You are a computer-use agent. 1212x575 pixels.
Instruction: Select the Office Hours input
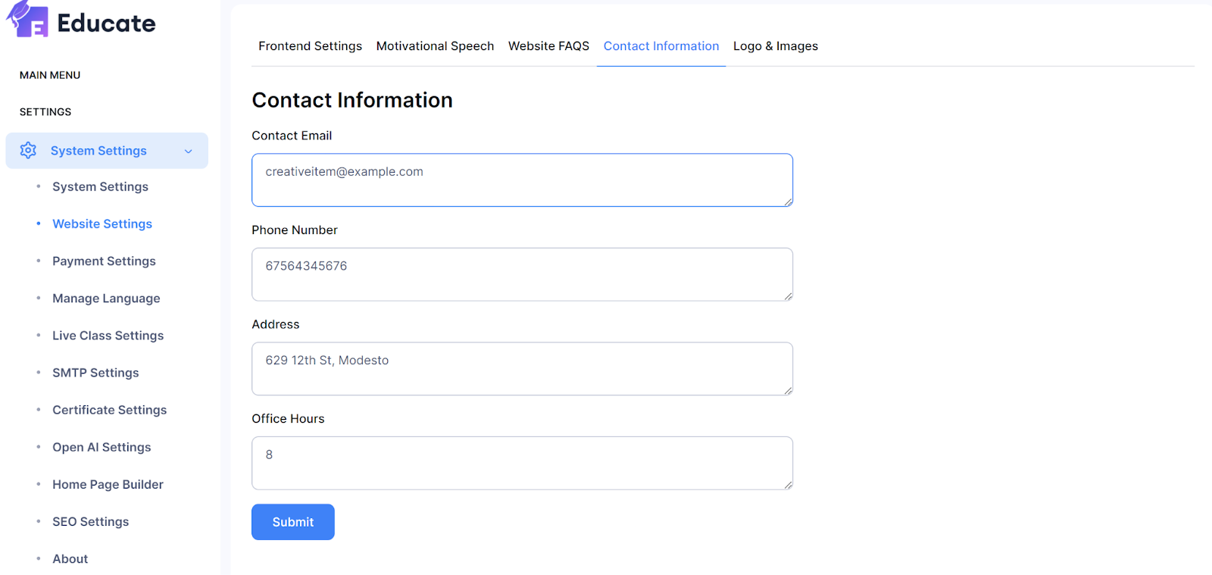click(x=522, y=463)
